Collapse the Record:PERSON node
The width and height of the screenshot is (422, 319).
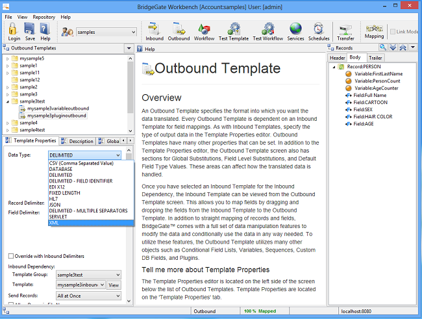334,67
